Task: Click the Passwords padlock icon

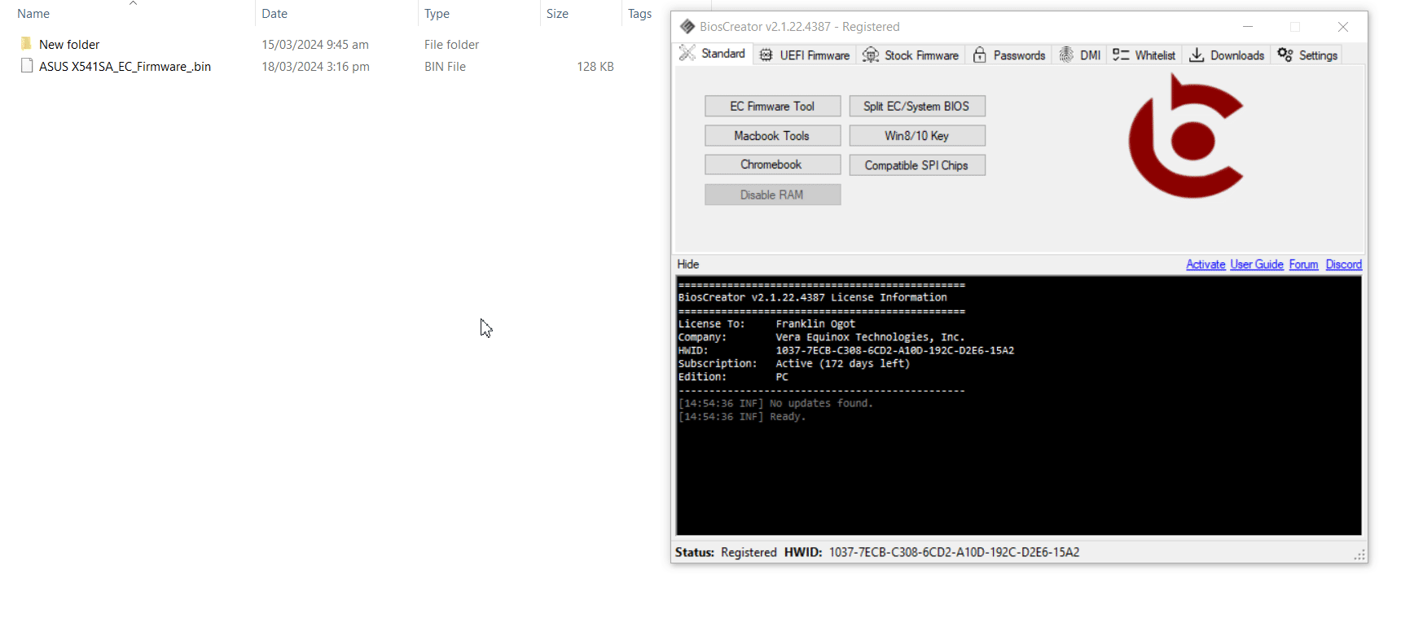Action: tap(980, 55)
